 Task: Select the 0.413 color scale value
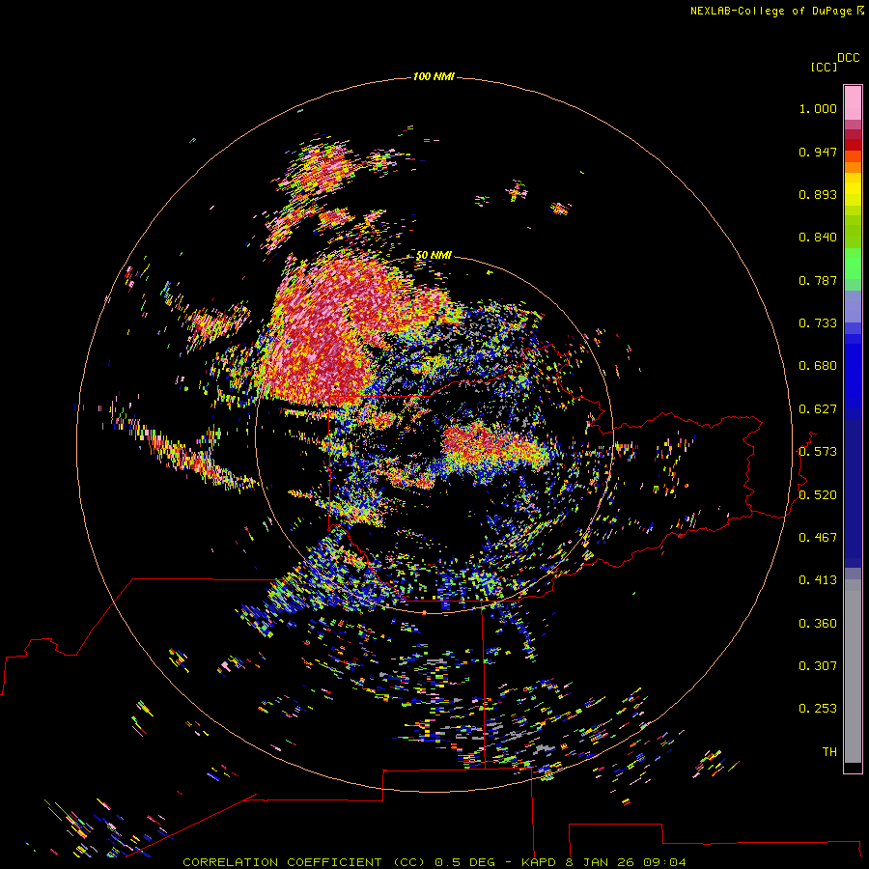(x=818, y=580)
